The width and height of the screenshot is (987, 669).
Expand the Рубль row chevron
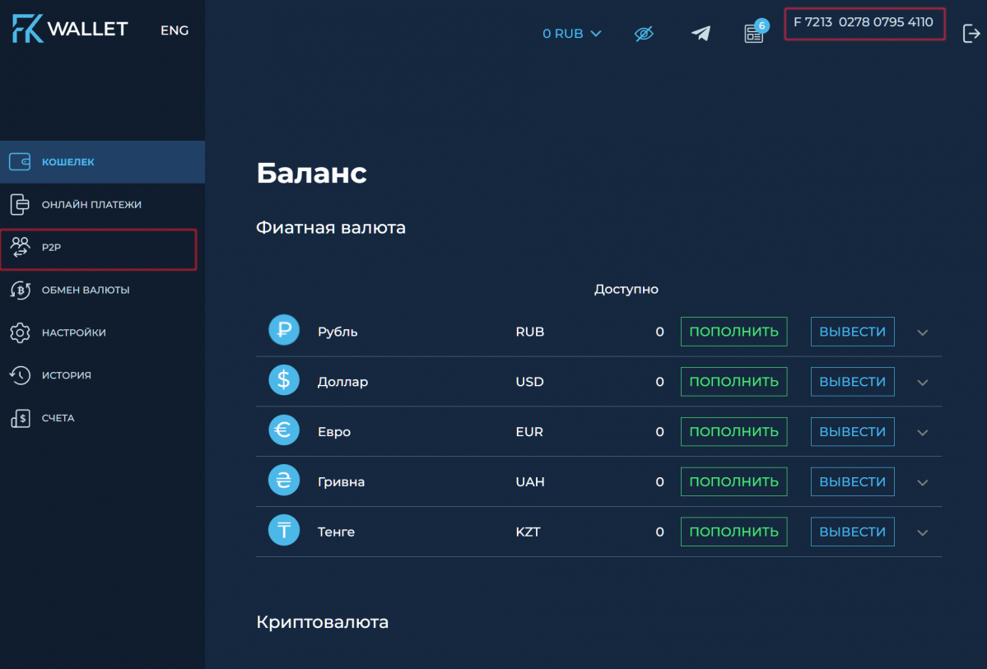click(x=923, y=332)
